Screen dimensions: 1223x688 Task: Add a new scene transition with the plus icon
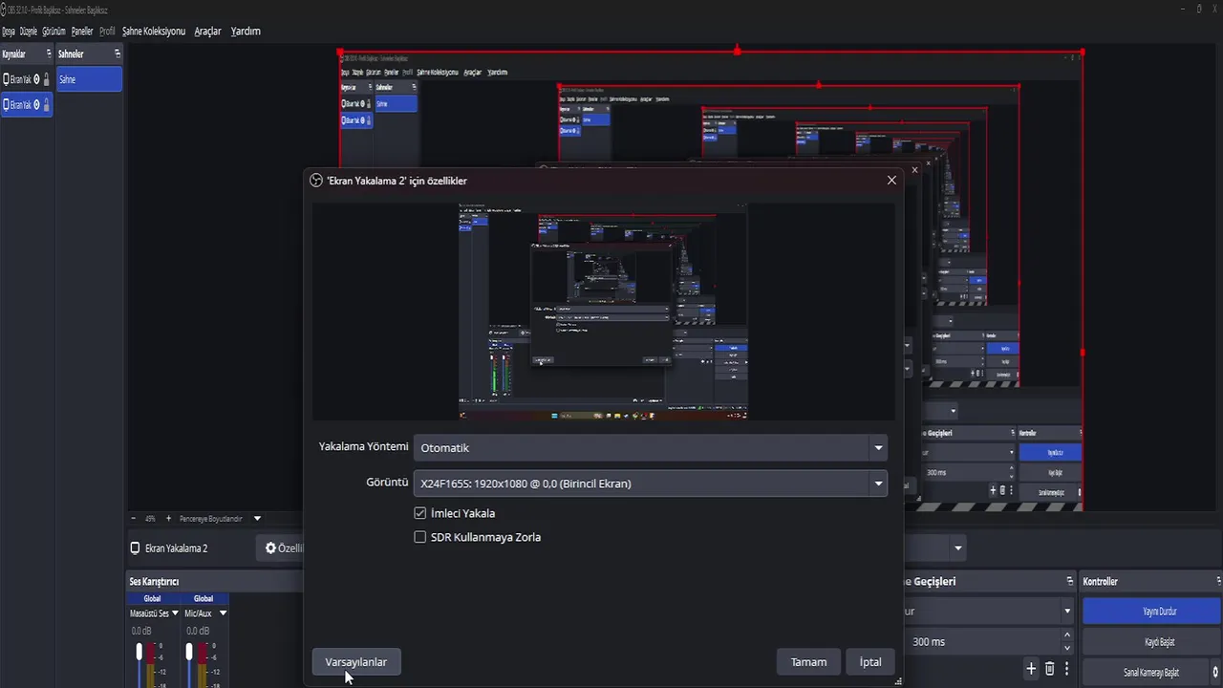(x=1031, y=669)
